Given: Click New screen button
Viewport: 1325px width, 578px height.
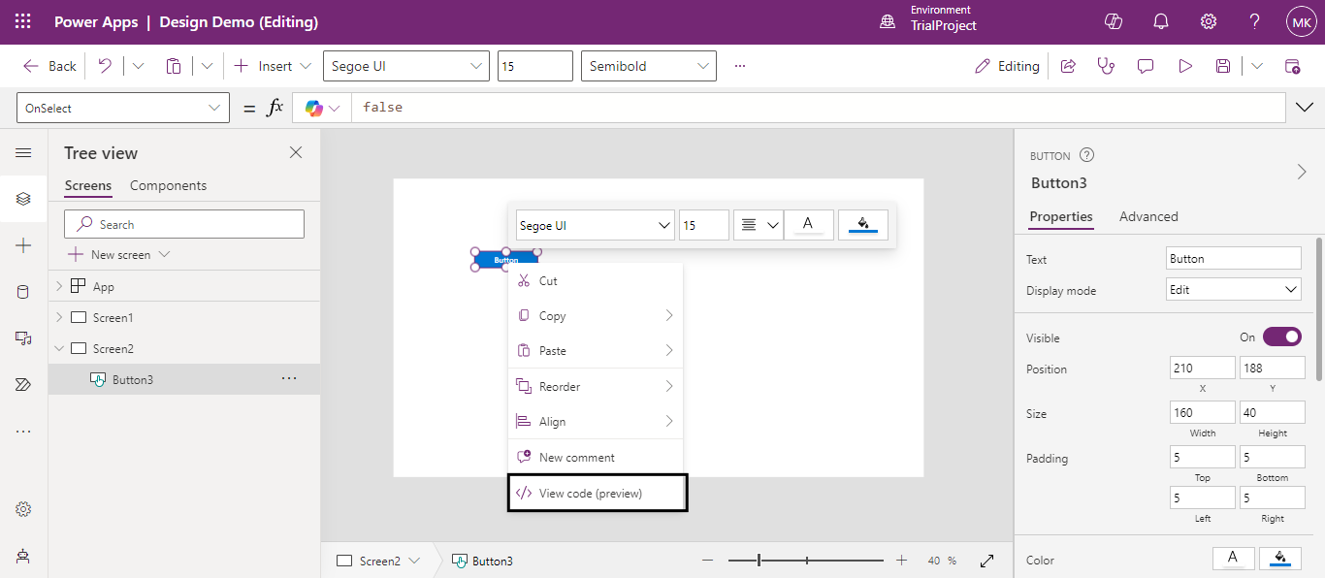Looking at the screenshot, I should pos(119,255).
